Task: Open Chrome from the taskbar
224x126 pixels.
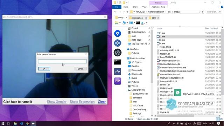Action: coord(27,124)
